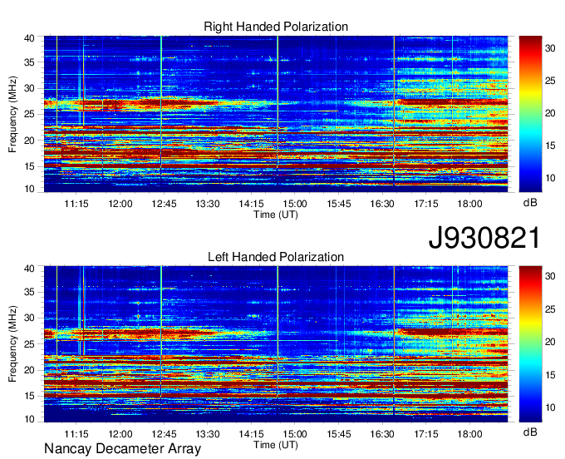Click the right-handed polarization spectrogram image
565x459 pixels.
pyautogui.click(x=276, y=114)
